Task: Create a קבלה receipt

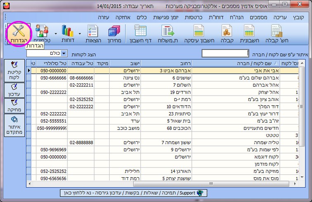Action: (227, 34)
